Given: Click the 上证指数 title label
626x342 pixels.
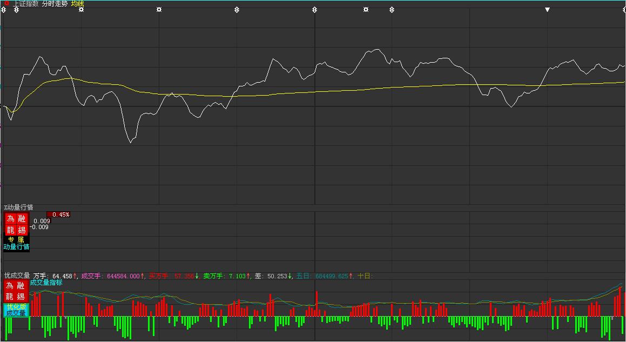Looking at the screenshot, I should click(x=26, y=4).
